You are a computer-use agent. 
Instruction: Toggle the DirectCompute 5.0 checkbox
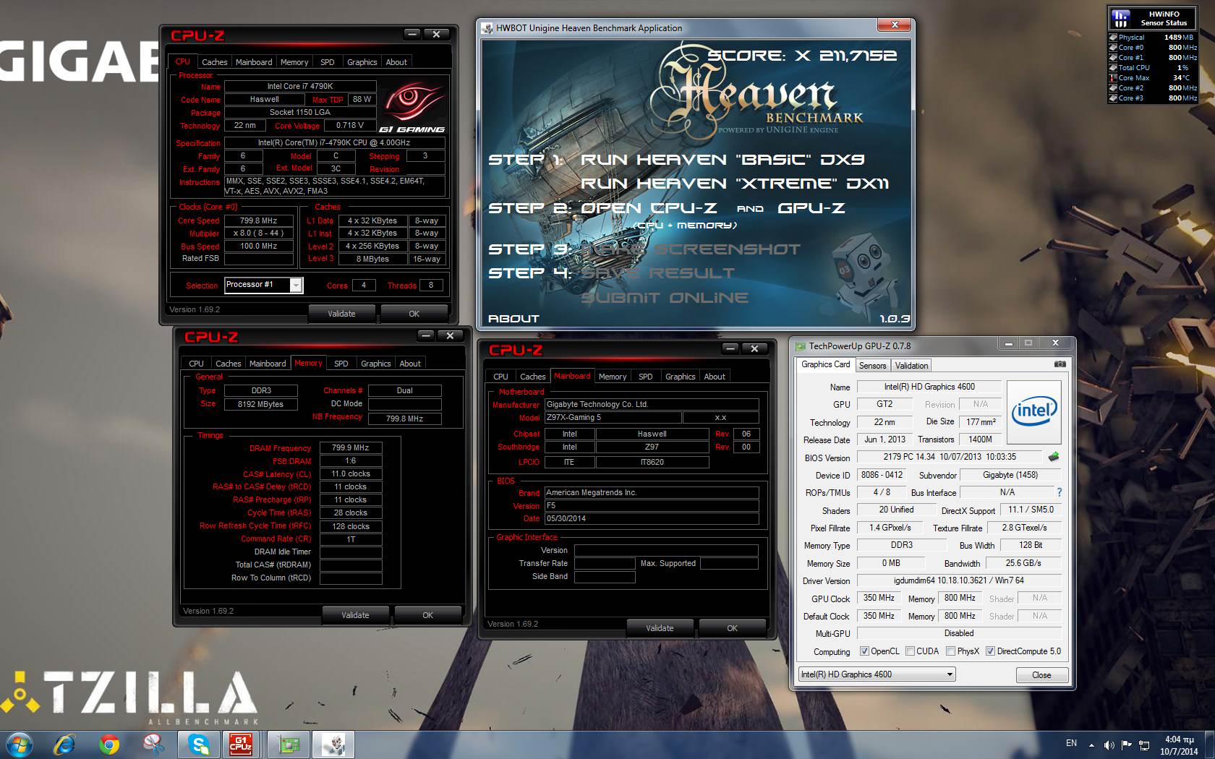(990, 651)
